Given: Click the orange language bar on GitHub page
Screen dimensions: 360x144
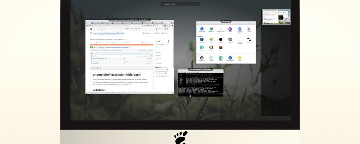Looking at the screenshot, I should (x=122, y=45).
